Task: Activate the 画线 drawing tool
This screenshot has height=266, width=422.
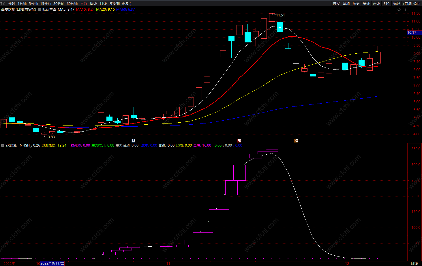Action: point(376,4)
